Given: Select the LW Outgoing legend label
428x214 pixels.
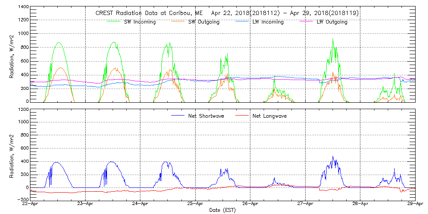Looking at the screenshot, I should pyautogui.click(x=332, y=22).
